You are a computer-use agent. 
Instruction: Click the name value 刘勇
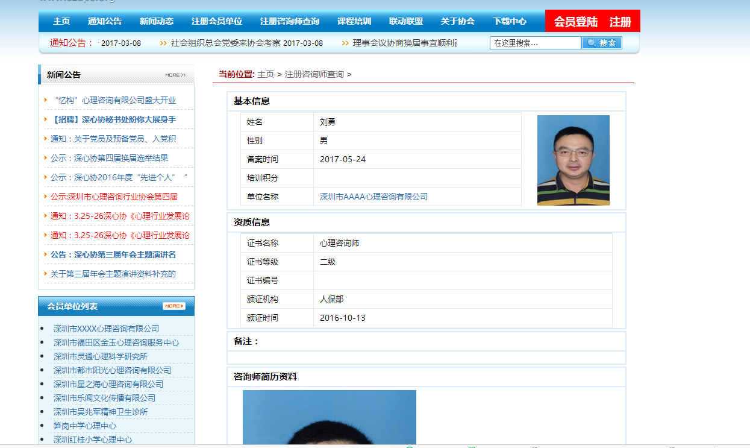pos(328,122)
